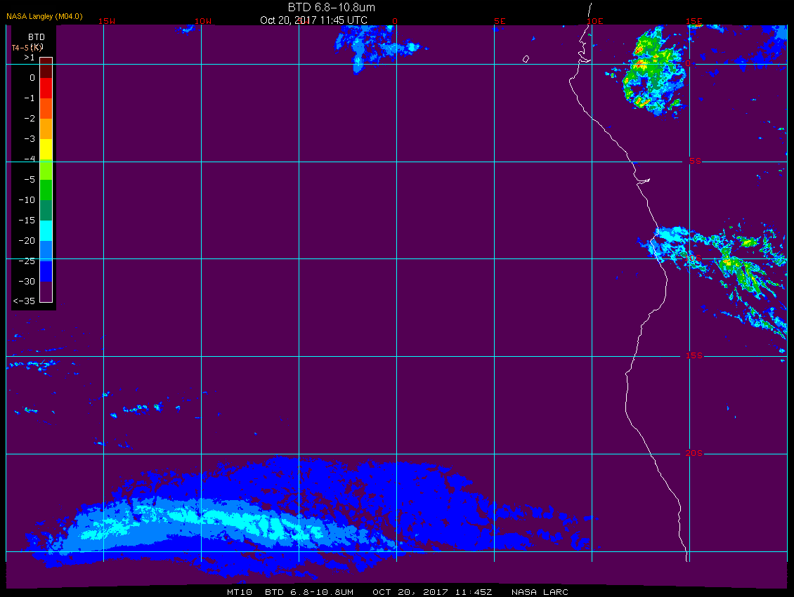
Task: Click the '5S' latitude label
Action: (695, 161)
